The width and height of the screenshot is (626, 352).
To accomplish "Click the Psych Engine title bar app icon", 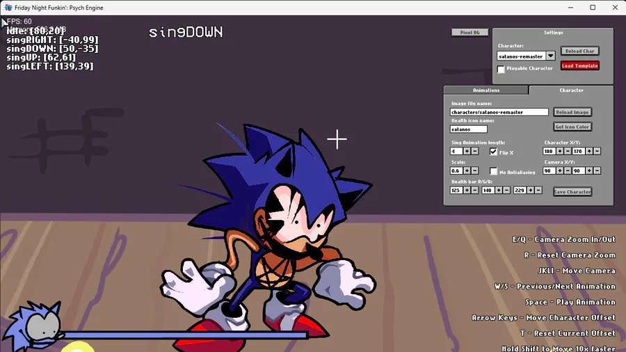I will pyautogui.click(x=8, y=8).
